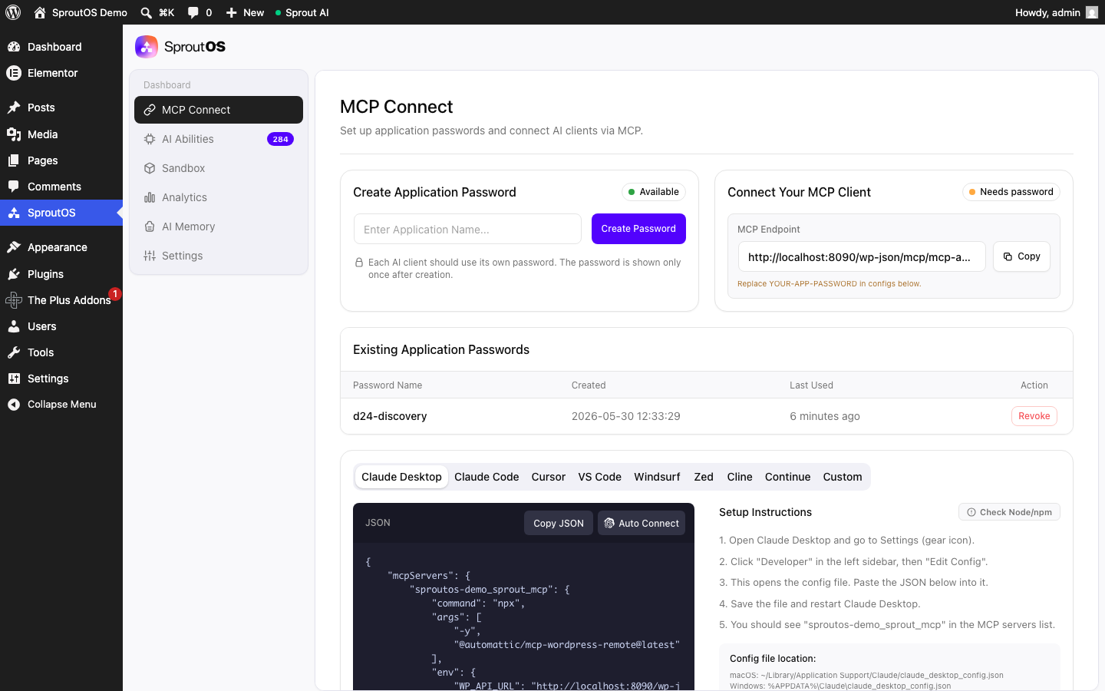This screenshot has width=1105, height=691.
Task: Click the Pages icon in sidebar
Action: (14, 160)
